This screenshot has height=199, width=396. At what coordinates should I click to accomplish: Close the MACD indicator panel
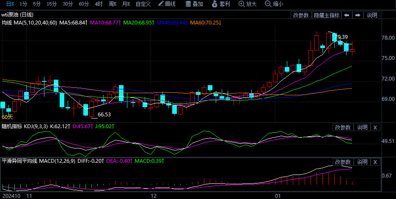[375, 162]
